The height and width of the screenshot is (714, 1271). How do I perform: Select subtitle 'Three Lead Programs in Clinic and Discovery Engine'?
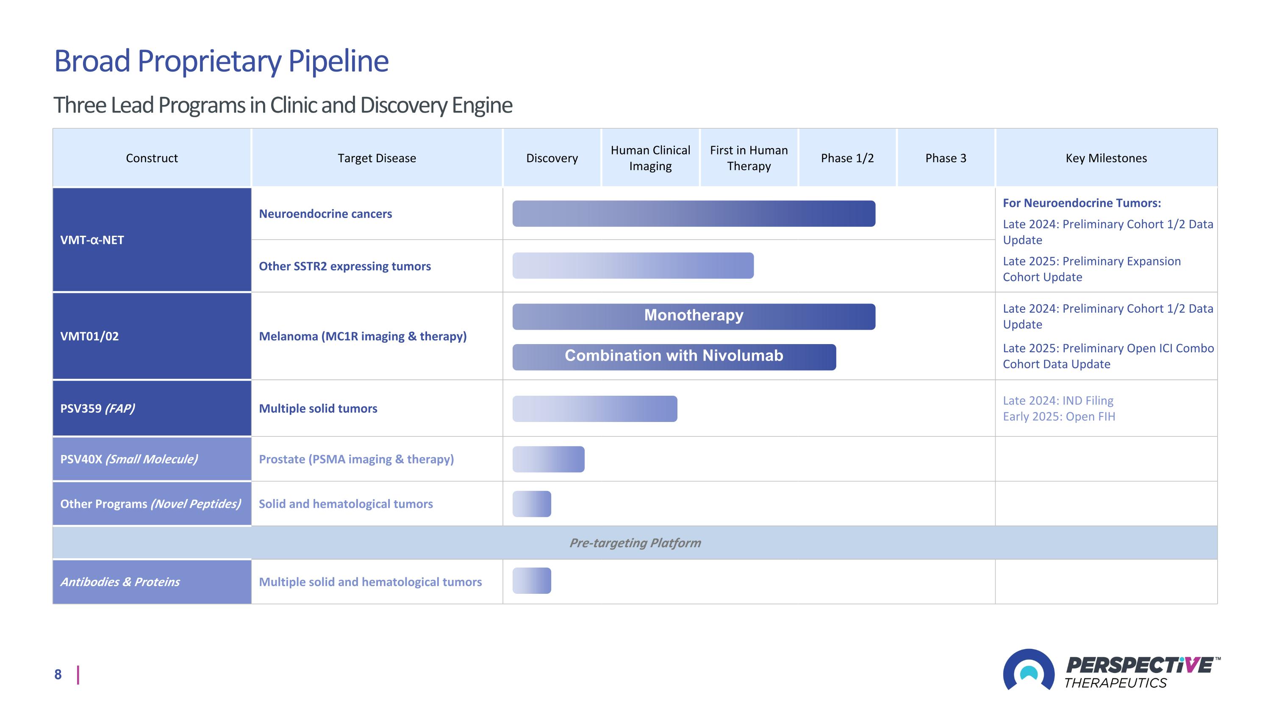point(283,105)
